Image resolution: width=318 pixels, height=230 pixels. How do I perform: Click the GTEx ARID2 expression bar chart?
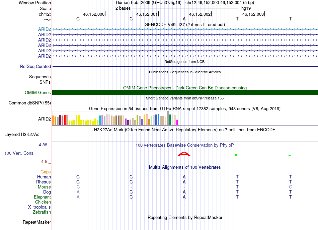click(115, 118)
